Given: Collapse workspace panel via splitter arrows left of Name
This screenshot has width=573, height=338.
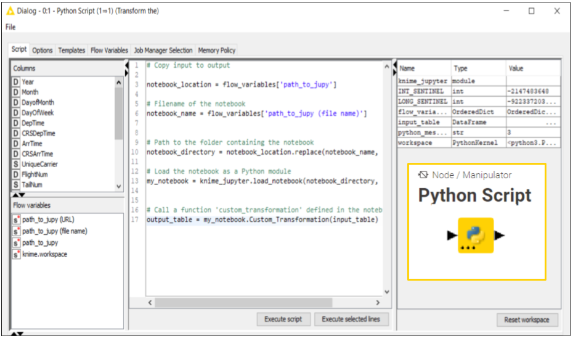Looking at the screenshot, I should [395, 69].
